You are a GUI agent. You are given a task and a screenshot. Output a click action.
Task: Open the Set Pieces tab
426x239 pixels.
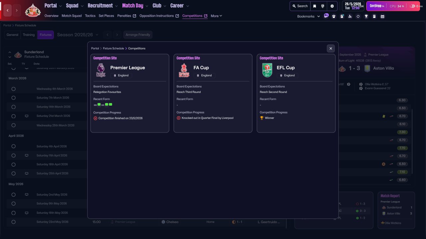pos(106,16)
